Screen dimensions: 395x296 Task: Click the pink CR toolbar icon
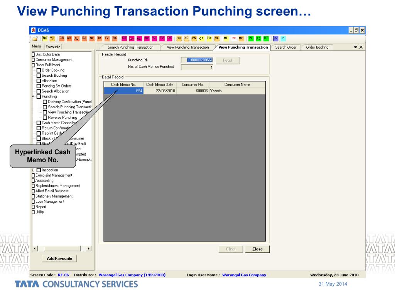pos(124,38)
